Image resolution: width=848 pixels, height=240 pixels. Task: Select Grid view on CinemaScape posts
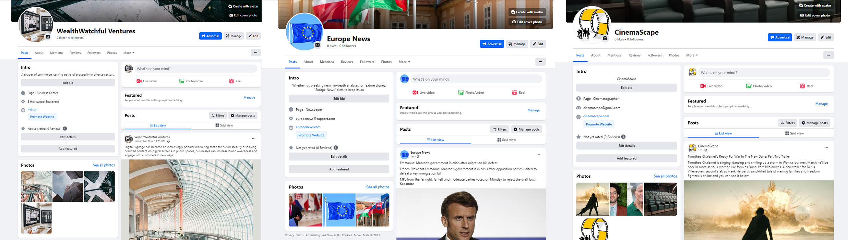point(795,133)
